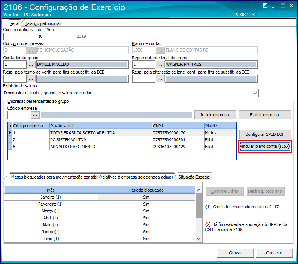Screen dimensions: 298x264
Task: Click the Contador do grupo code field
Action: click(x=15, y=65)
